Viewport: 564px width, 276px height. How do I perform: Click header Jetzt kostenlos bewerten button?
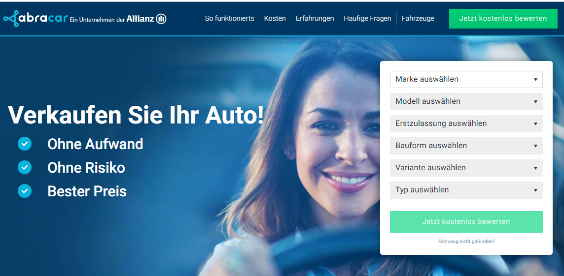(x=503, y=19)
